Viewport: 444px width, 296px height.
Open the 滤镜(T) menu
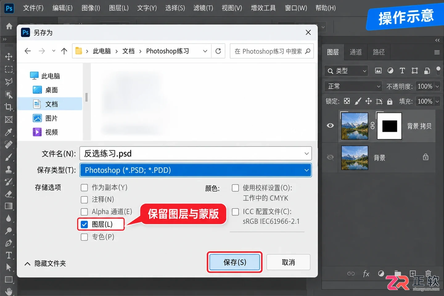click(x=203, y=8)
